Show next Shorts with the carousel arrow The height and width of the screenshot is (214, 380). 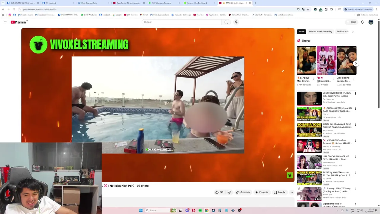(356, 63)
